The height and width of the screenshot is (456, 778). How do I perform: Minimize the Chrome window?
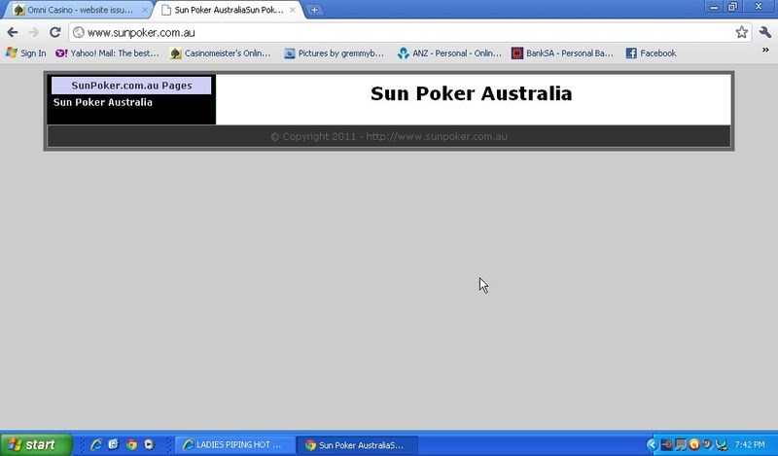714,7
